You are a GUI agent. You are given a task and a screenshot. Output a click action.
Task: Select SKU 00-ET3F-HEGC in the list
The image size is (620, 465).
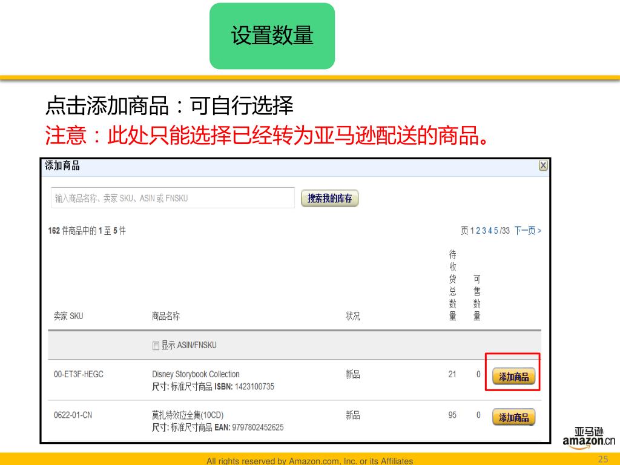[79, 374]
